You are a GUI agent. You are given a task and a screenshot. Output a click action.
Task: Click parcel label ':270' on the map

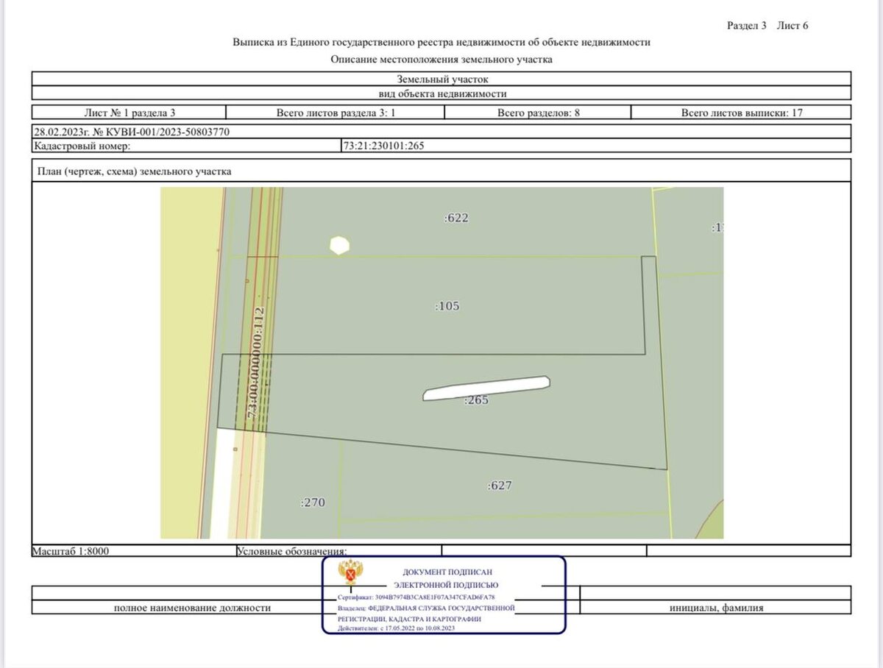(313, 502)
